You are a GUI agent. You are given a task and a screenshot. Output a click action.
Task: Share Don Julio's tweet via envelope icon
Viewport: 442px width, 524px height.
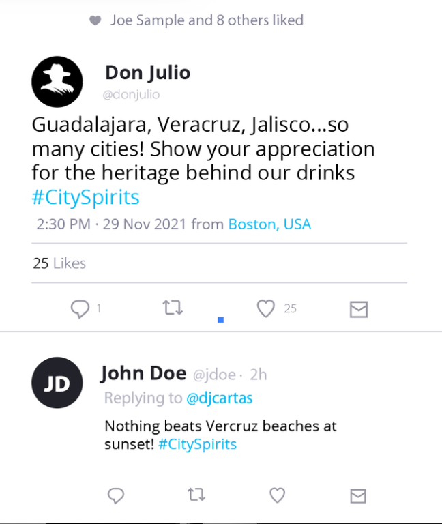coord(359,310)
